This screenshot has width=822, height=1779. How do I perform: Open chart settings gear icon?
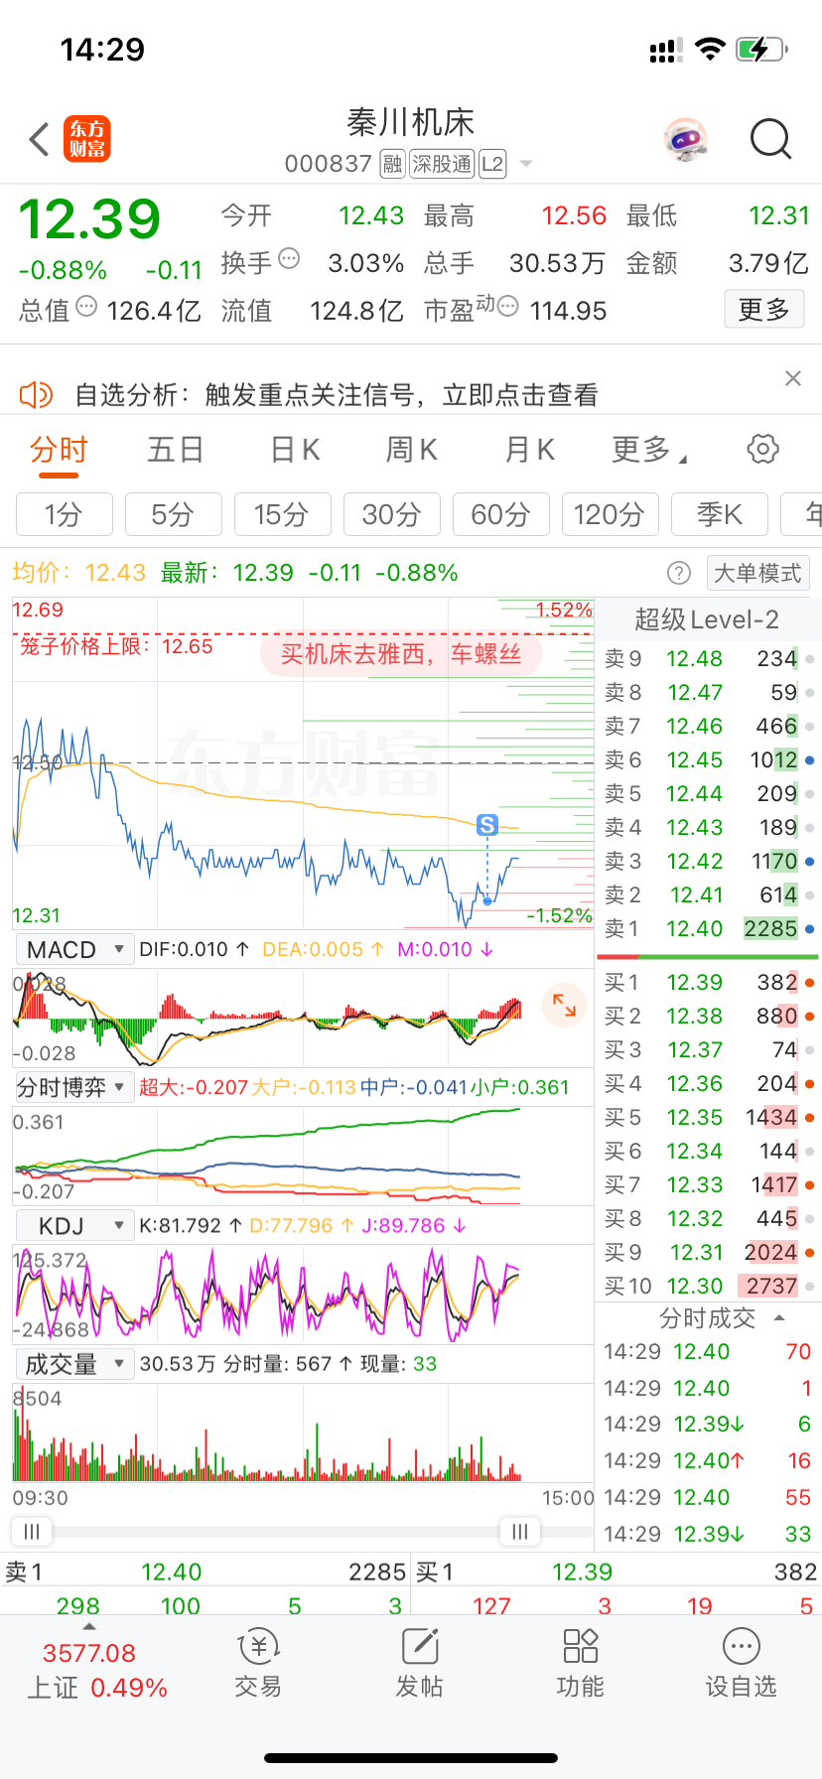click(762, 449)
